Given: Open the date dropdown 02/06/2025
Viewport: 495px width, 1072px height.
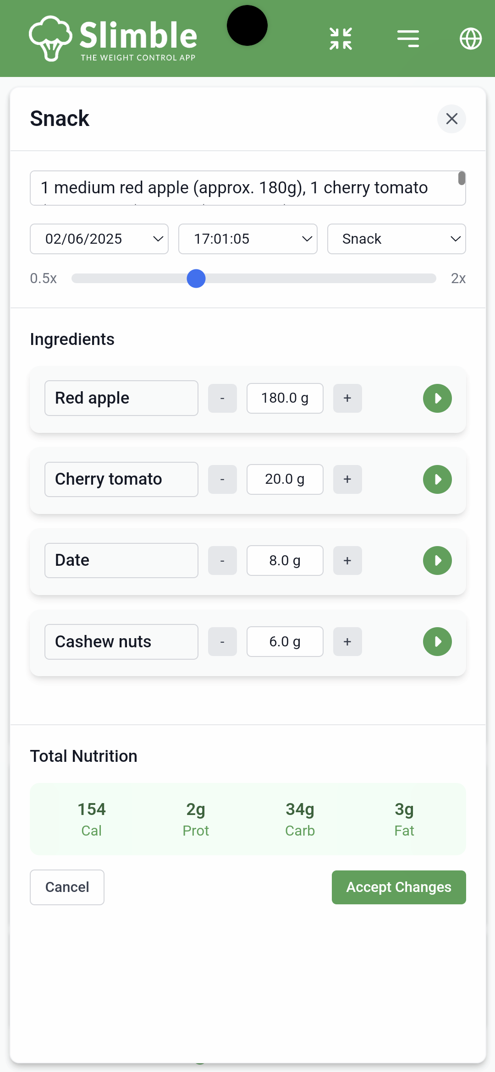Looking at the screenshot, I should [99, 239].
